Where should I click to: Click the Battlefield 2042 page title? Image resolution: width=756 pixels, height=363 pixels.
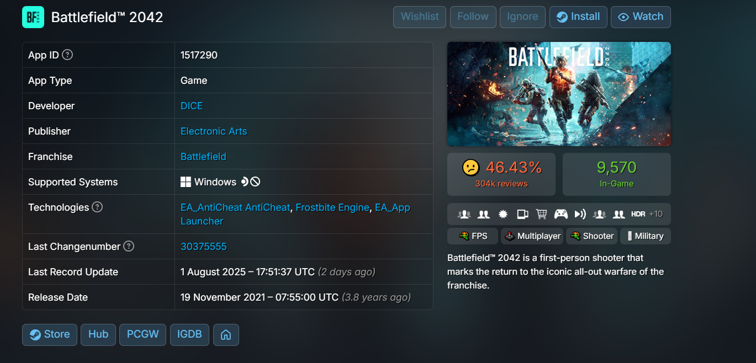[107, 17]
